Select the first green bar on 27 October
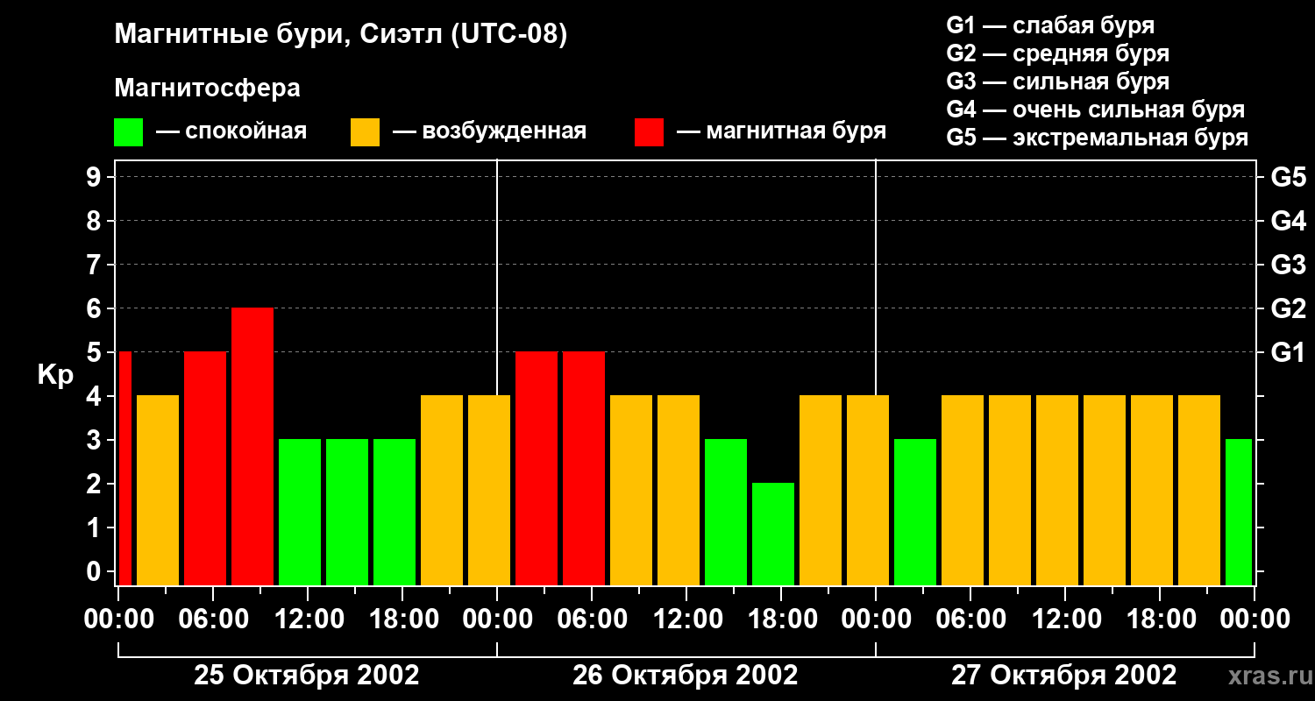The height and width of the screenshot is (701, 1315). point(915,513)
